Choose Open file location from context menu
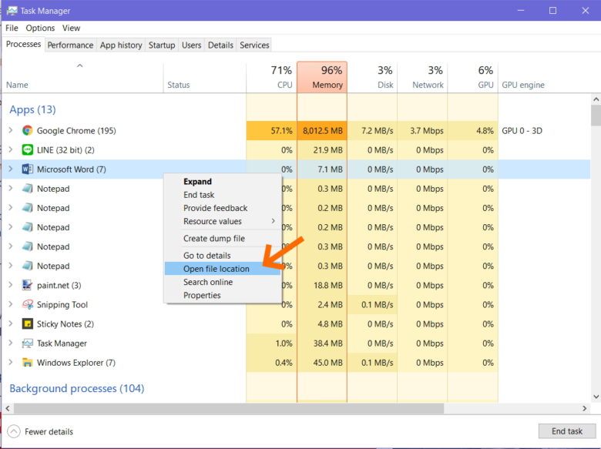The image size is (601, 449). (x=217, y=269)
